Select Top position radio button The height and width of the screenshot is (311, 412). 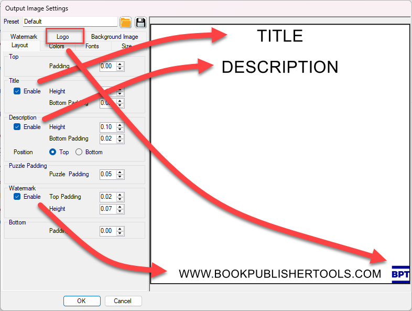pyautogui.click(x=52, y=152)
